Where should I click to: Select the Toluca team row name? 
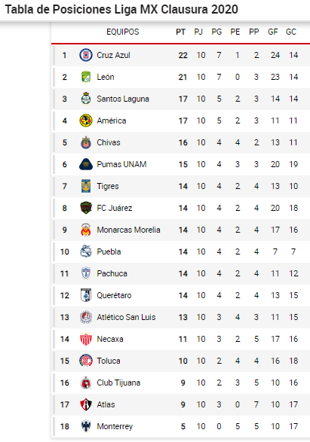coord(109,361)
